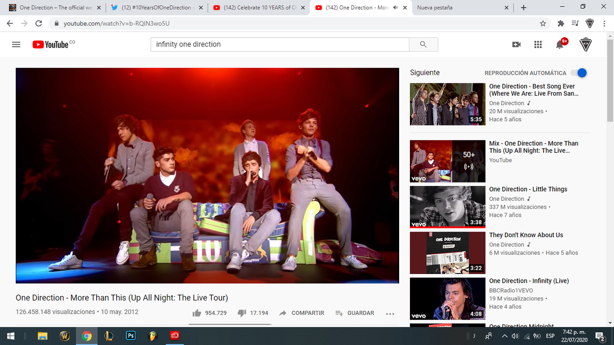Click the video title 'More Than This'
614x345 pixels.
[122, 297]
